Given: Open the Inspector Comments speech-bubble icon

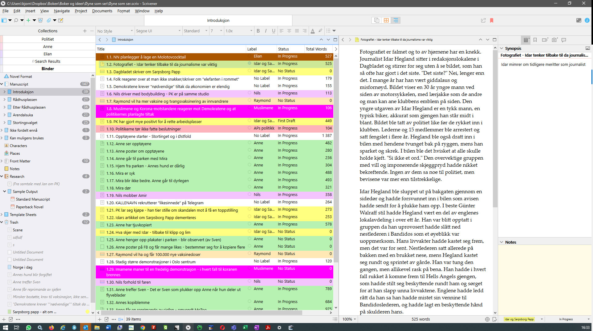Looking at the screenshot, I should (564, 40).
